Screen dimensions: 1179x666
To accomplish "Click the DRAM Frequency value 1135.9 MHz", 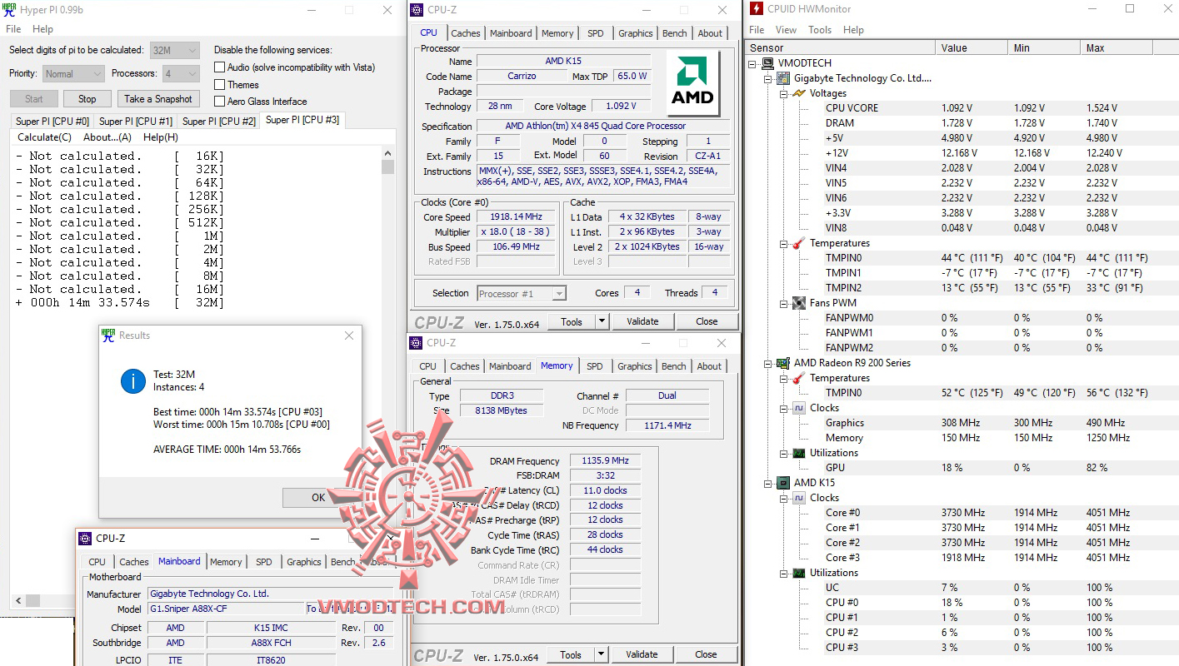I will click(x=605, y=461).
